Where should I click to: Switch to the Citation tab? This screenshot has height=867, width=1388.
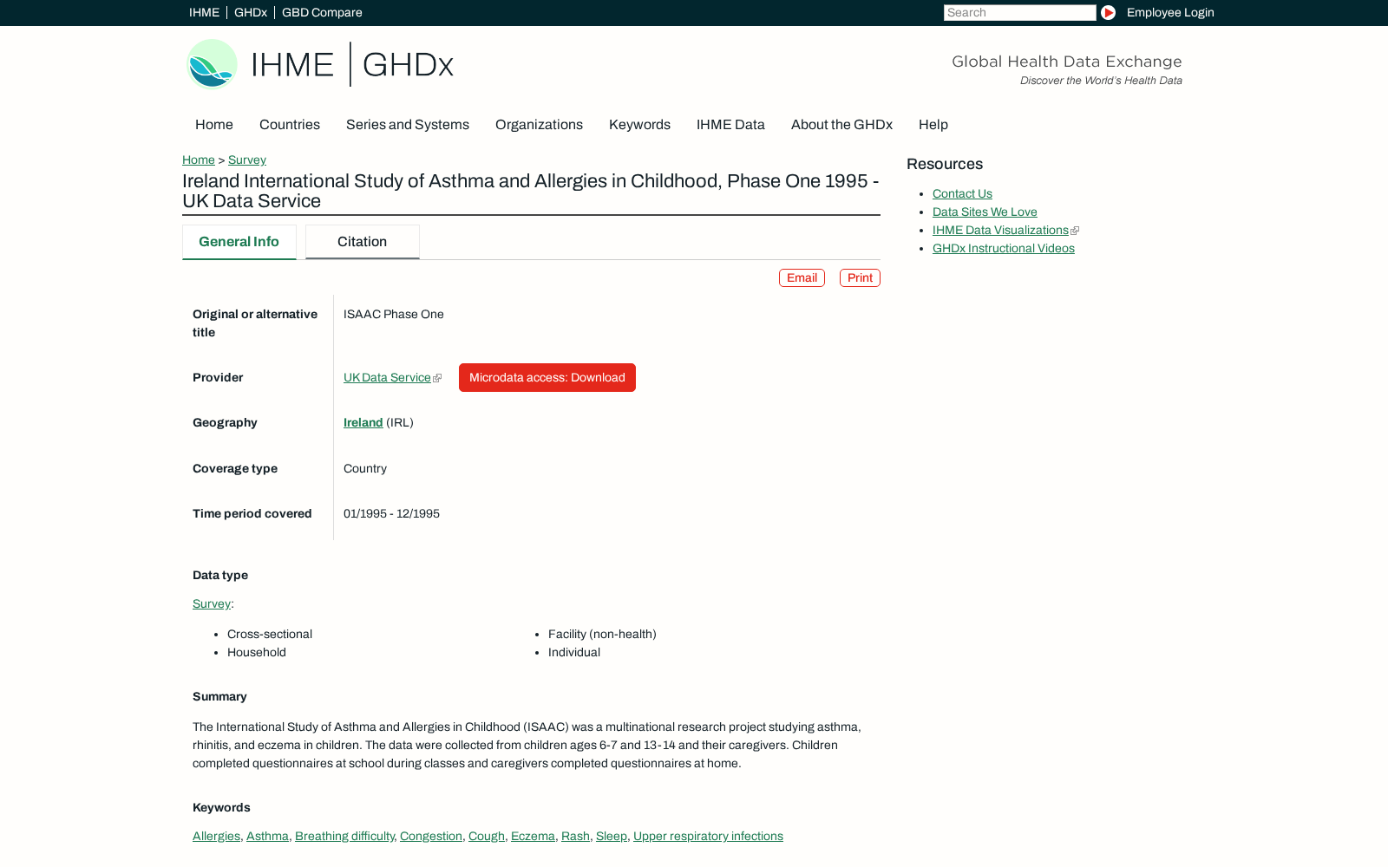point(362,242)
